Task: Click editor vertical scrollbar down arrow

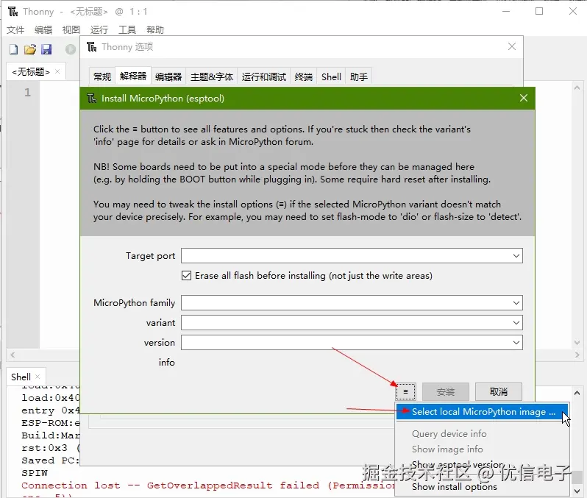Action: pos(577,343)
